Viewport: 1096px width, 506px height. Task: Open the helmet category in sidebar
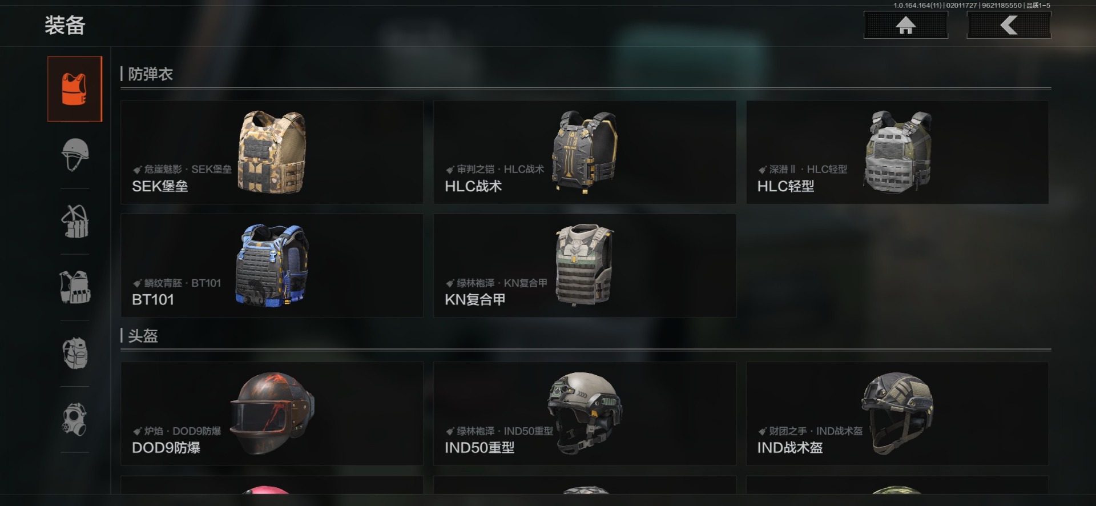coord(75,155)
